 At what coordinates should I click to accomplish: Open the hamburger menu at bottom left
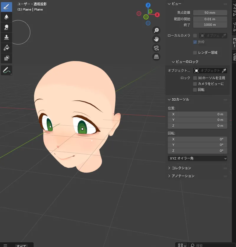[5, 245]
